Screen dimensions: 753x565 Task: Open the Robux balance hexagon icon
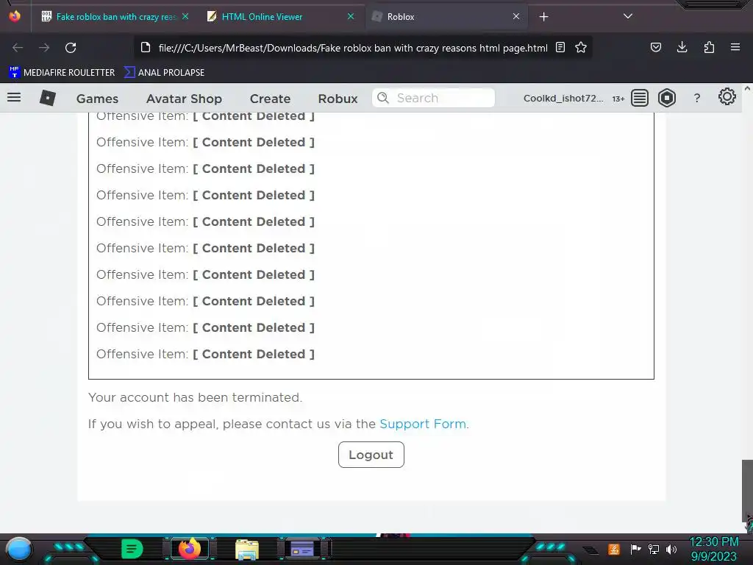pos(666,98)
